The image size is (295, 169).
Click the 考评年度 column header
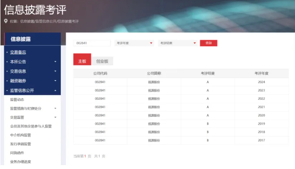click(261, 73)
